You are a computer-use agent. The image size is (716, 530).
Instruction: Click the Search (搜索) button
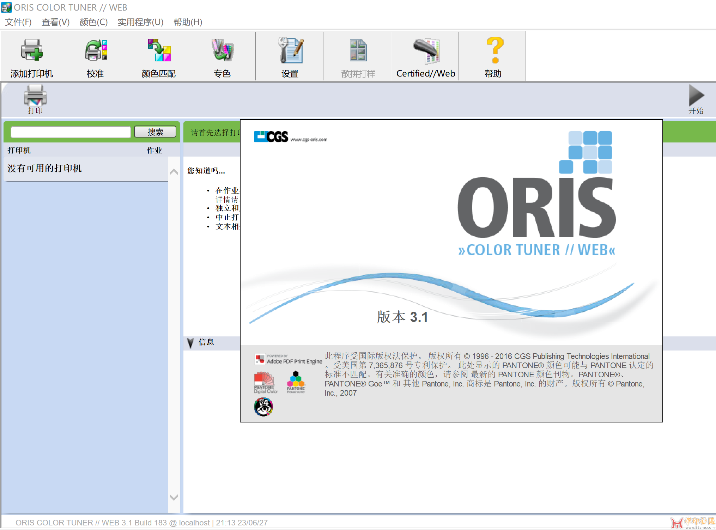[x=155, y=132]
